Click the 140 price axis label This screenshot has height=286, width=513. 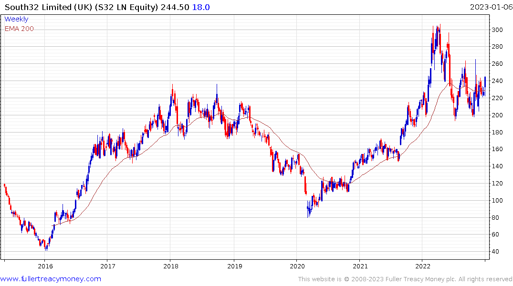pos(497,166)
